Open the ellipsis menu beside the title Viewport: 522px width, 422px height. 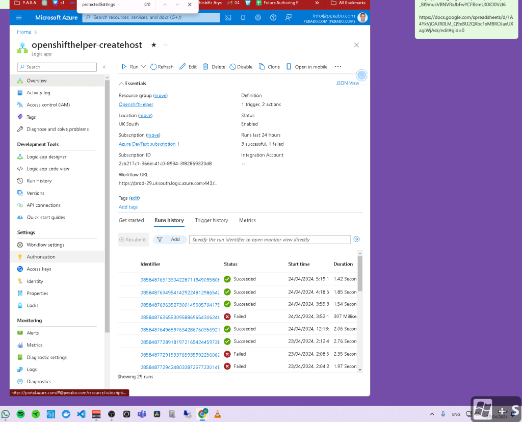click(166, 45)
